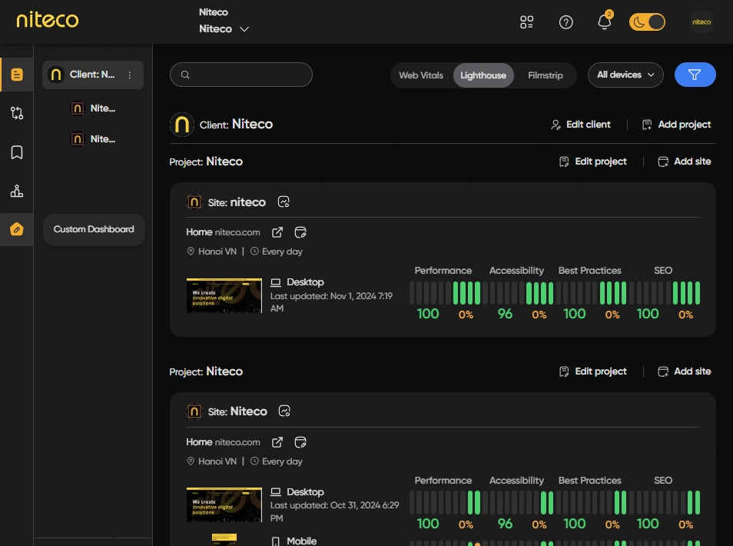Click Edit project for second Niteco project

pyautogui.click(x=592, y=371)
